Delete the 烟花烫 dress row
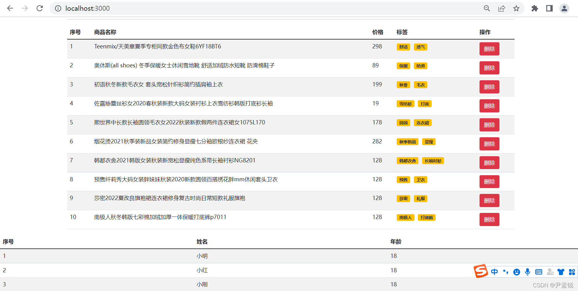The width and height of the screenshot is (578, 291). [x=489, y=144]
